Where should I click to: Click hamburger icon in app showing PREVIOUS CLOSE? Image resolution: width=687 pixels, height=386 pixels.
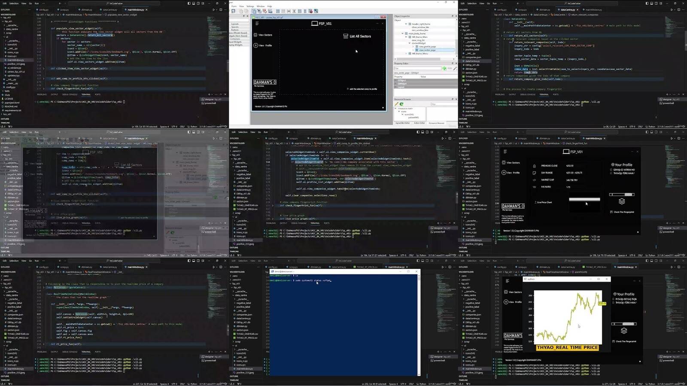pos(505,152)
